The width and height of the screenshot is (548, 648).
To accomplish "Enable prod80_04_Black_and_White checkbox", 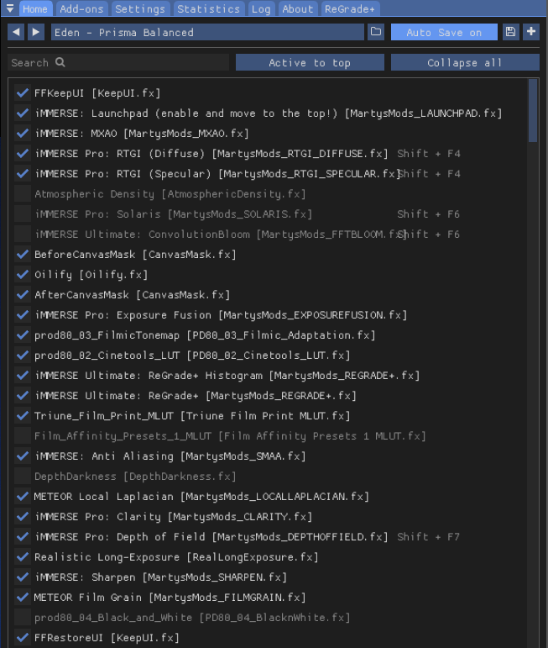I will coord(23,618).
